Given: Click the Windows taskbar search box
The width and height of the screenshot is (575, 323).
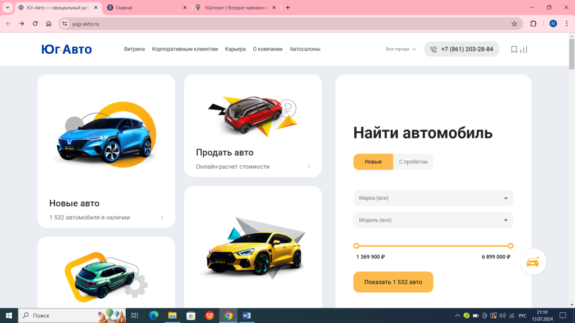Looking at the screenshot, I should (x=72, y=315).
